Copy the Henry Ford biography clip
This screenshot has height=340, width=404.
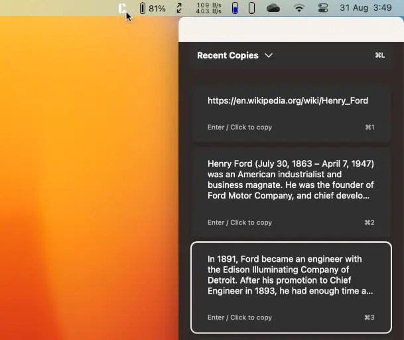(x=291, y=192)
